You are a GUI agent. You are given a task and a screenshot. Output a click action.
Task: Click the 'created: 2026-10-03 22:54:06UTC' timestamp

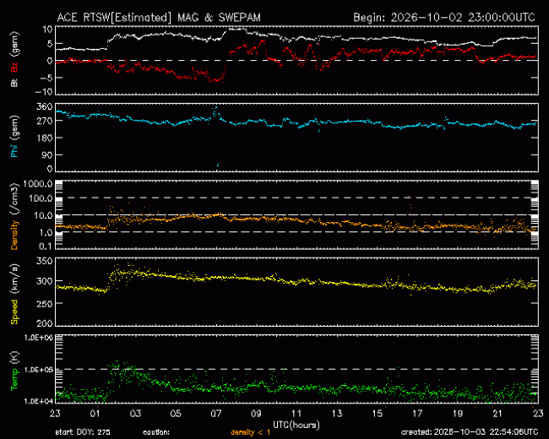(469, 432)
